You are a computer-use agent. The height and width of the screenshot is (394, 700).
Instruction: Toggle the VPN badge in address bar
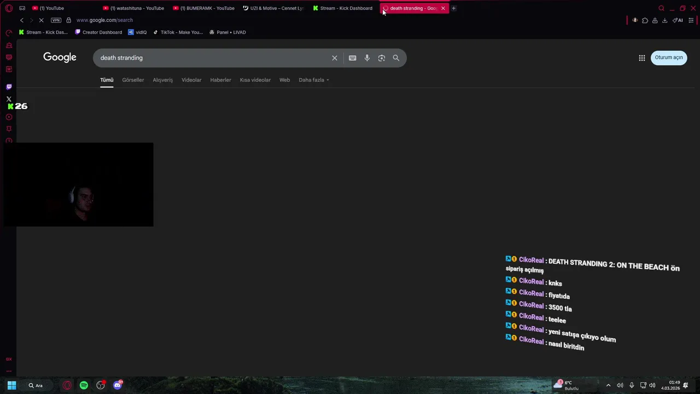(x=56, y=20)
